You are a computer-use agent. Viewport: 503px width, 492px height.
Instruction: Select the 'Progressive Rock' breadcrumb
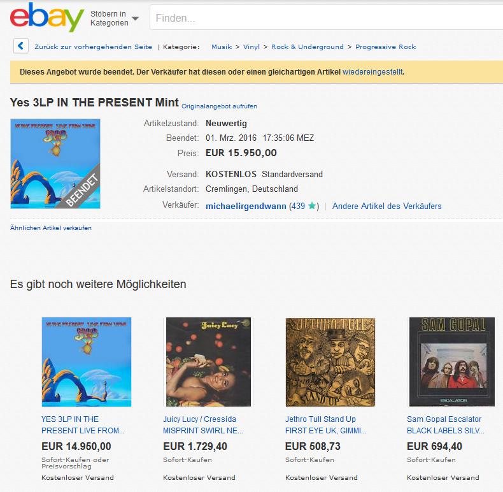tap(386, 47)
